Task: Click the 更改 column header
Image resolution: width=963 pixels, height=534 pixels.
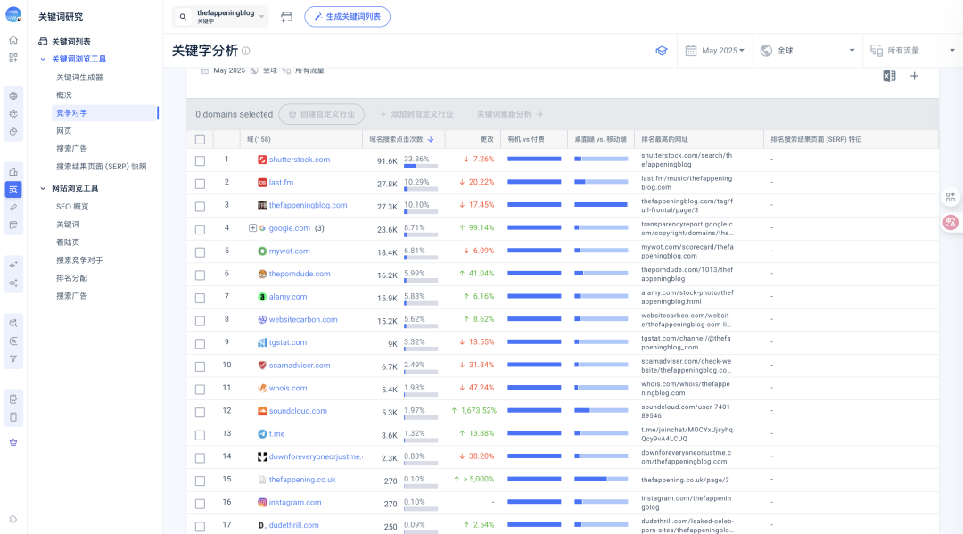Action: pos(487,139)
